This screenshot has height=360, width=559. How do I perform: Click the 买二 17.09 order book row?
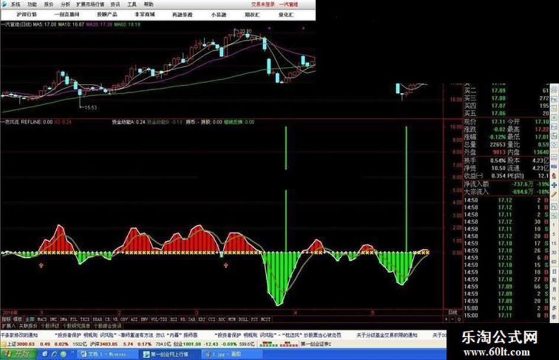point(506,90)
